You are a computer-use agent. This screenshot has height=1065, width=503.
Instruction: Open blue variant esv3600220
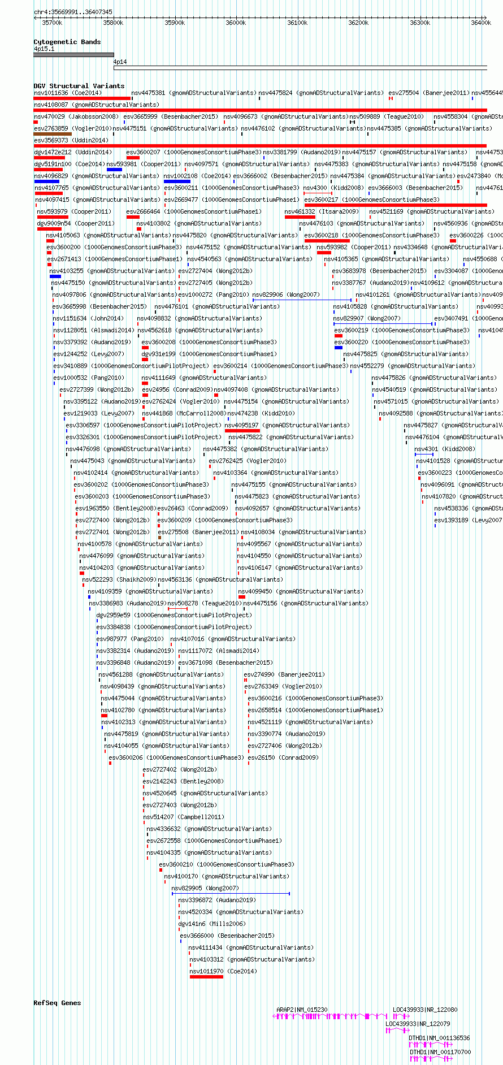(x=338, y=347)
